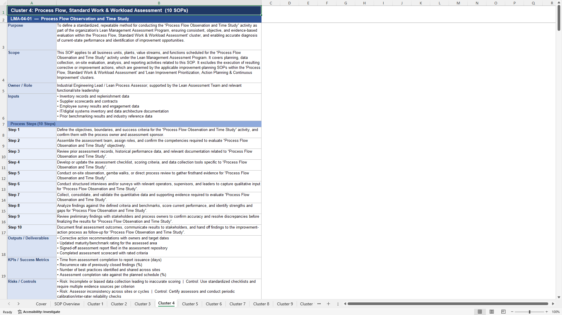
Task: Select row 18 header
Action: 4,246
